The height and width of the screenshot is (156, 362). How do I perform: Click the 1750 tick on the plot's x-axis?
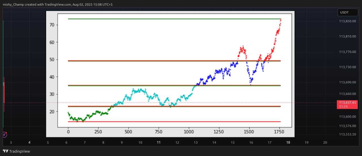tap(279, 132)
